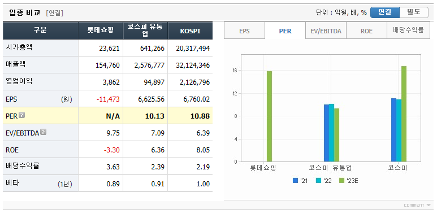This screenshot has width=437, height=214.
Task: Select the 영업이익 row label
Action: click(x=19, y=81)
